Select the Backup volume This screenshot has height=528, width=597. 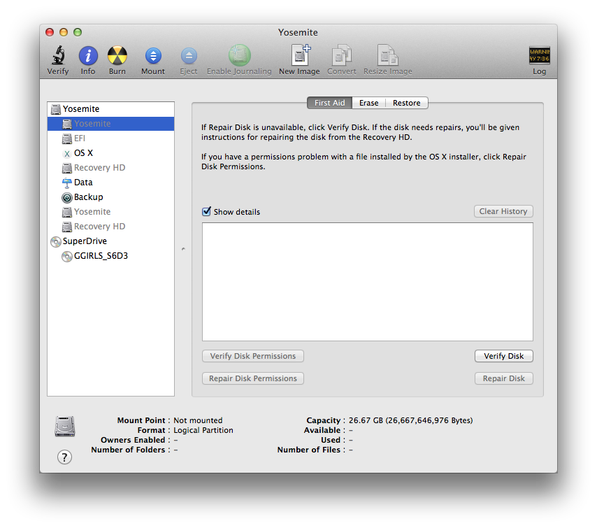tap(110, 197)
